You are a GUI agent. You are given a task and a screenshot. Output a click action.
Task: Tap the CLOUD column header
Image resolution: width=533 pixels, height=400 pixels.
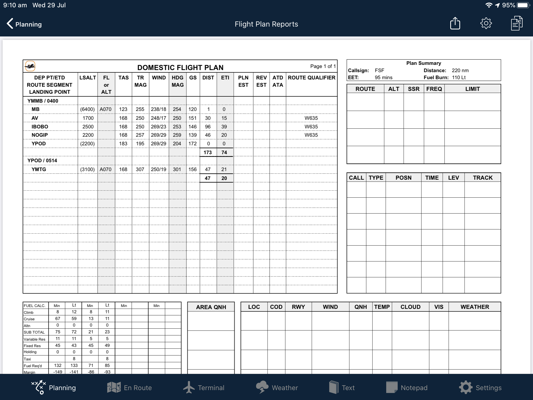point(410,307)
